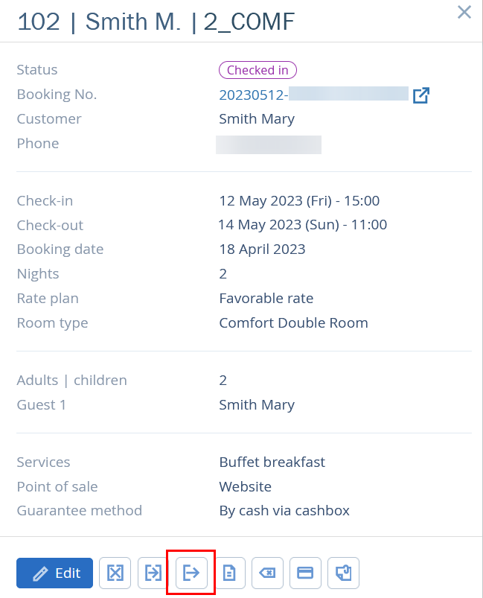Click the Guest 1 name value
483x598 pixels.
pos(257,405)
